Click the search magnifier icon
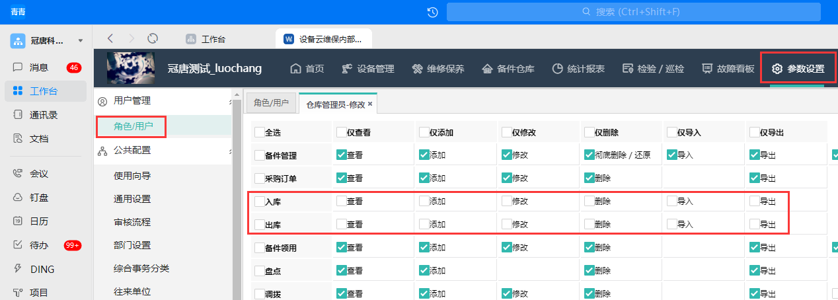The image size is (838, 300). [586, 12]
